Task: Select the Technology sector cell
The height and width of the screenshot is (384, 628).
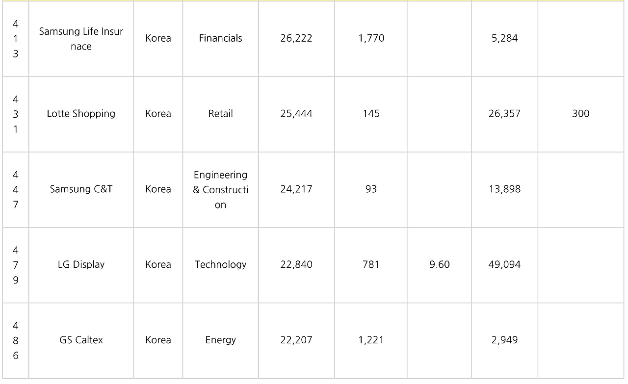Action: coord(220,265)
